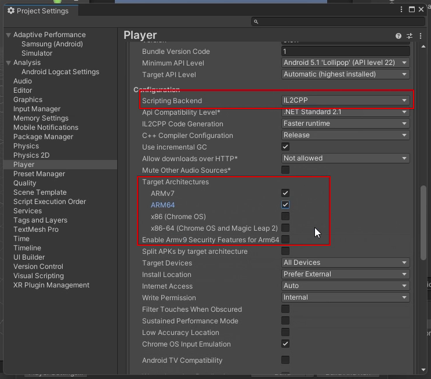This screenshot has height=379, width=431.
Task: Enable Split APKs by target architecture
Action: coord(285,251)
